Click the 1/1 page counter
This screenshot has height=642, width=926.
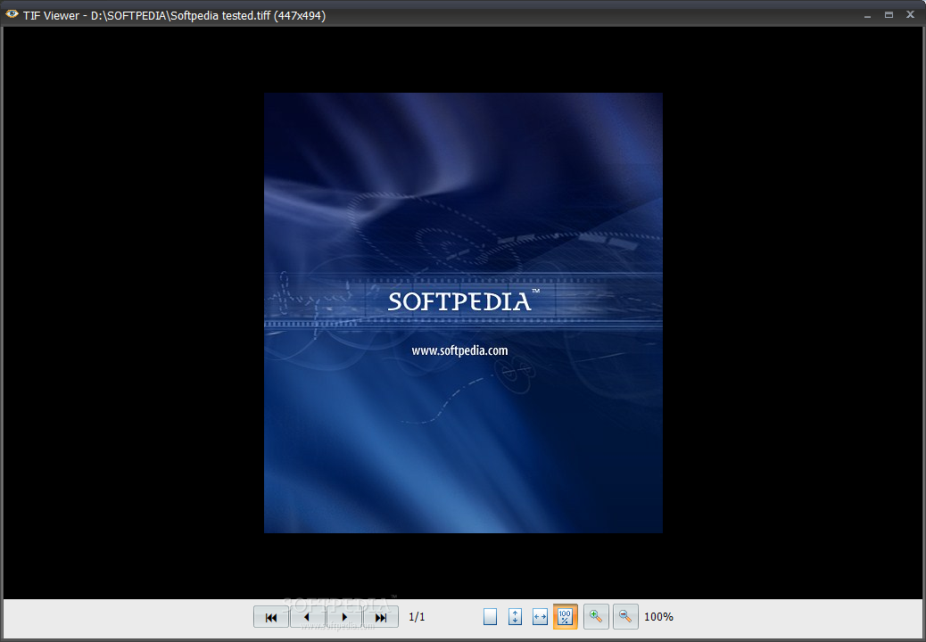[417, 617]
